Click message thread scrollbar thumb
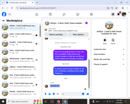Viewport: 130px width, 104px height. 89,74
